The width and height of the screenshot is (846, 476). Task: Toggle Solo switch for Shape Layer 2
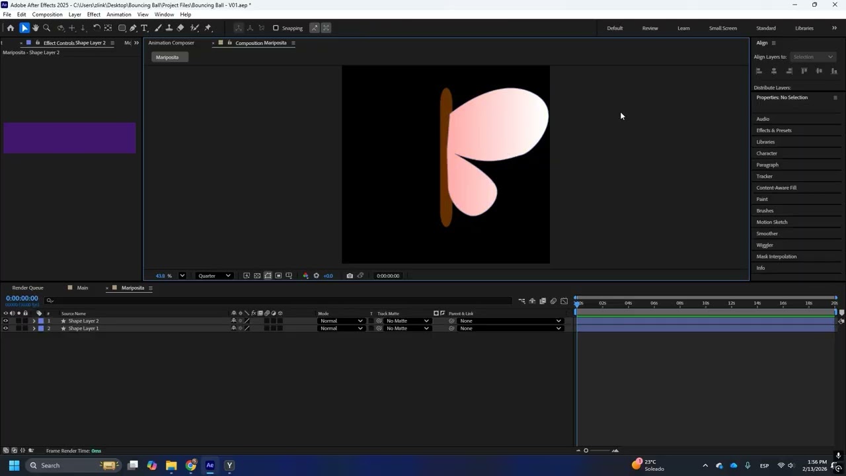click(19, 321)
